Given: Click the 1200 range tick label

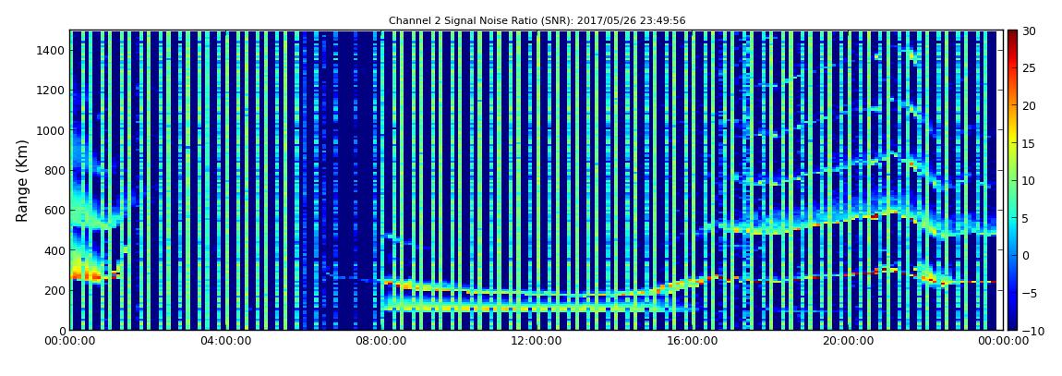Looking at the screenshot, I should [x=50, y=91].
